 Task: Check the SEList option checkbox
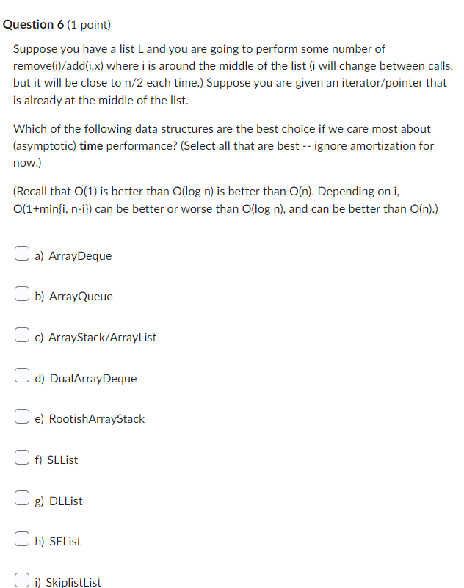pos(22,537)
